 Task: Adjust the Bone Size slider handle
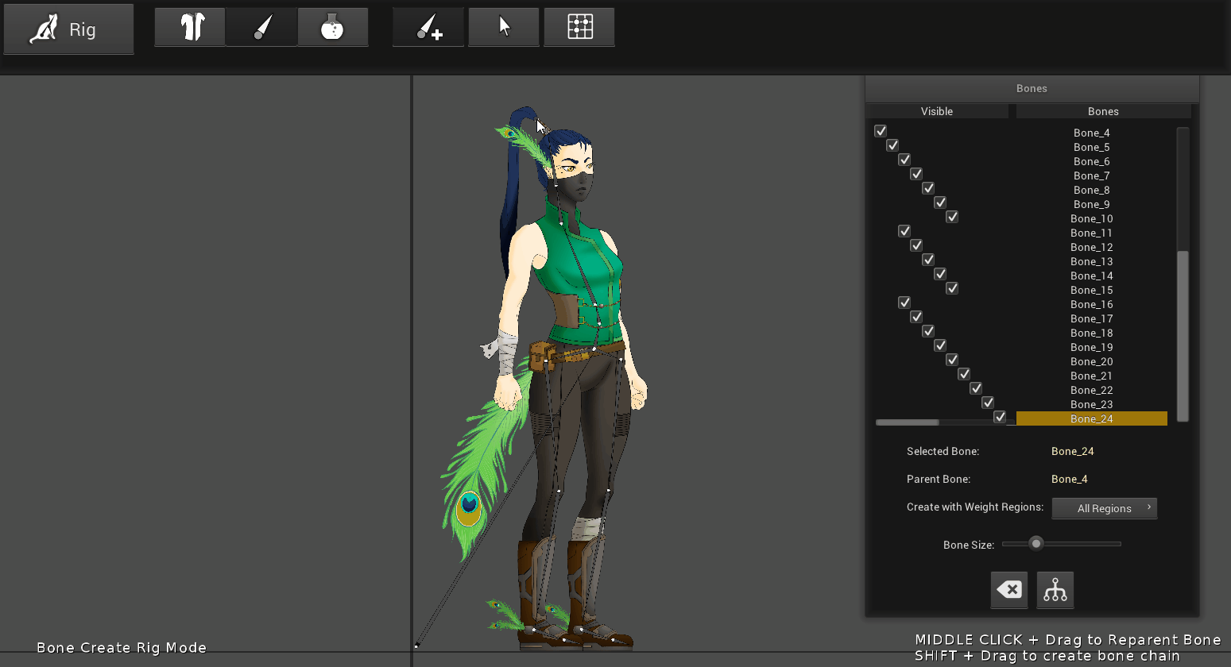pyautogui.click(x=1036, y=544)
